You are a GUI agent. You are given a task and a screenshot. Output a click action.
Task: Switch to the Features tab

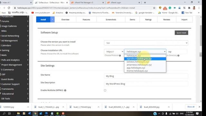click(86, 19)
